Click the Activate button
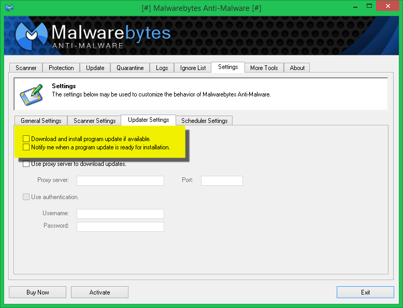403x308 pixels. [100, 292]
